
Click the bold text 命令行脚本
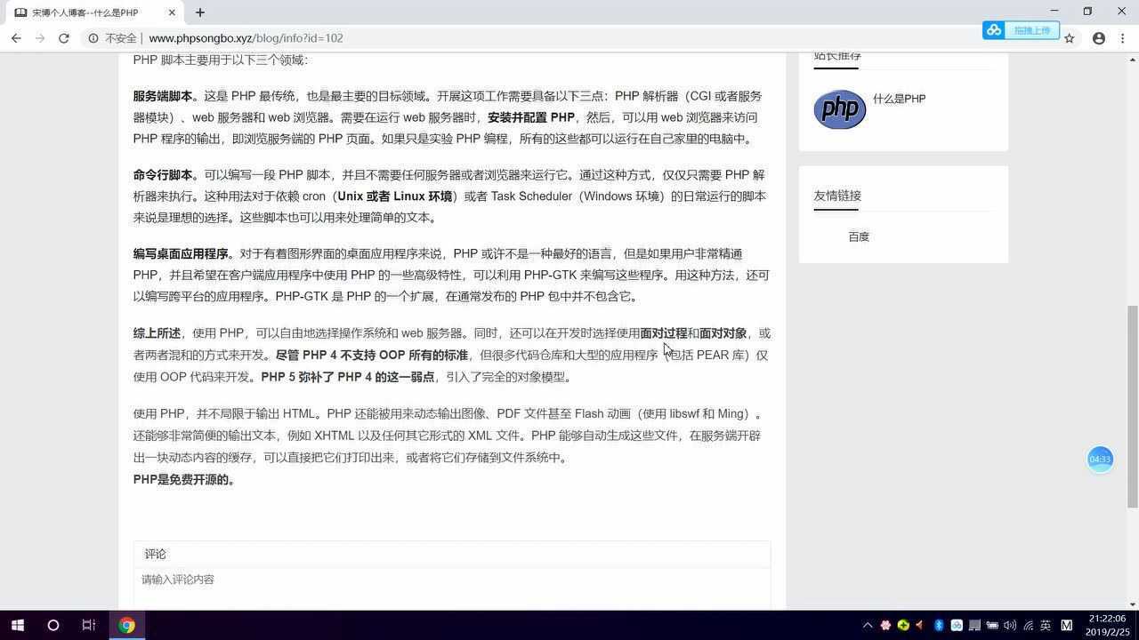[x=162, y=175]
